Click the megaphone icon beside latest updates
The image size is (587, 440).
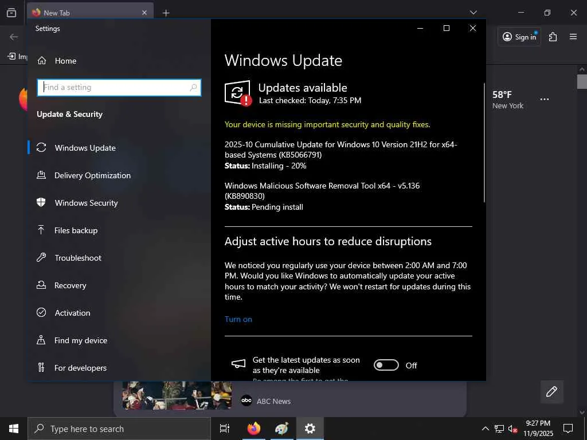click(x=238, y=363)
